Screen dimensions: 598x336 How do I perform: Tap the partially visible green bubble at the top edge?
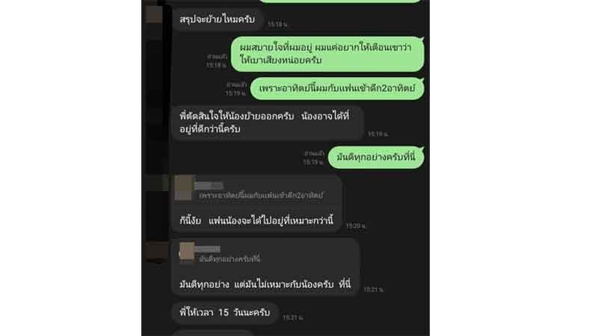[x=340, y=1]
